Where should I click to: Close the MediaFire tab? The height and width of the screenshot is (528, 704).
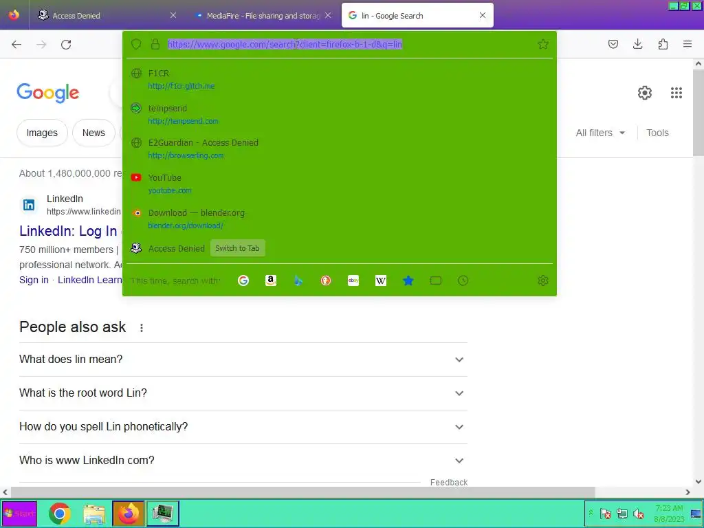(x=328, y=16)
